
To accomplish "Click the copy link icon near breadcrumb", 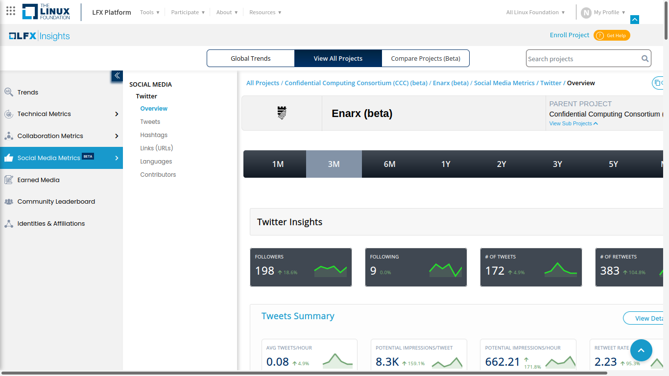I will 657,83.
